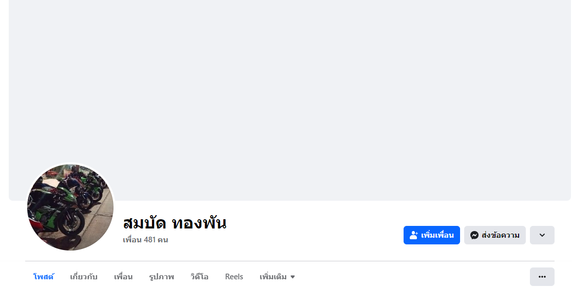Switch to the เกี่ยวกับ tab

click(84, 277)
